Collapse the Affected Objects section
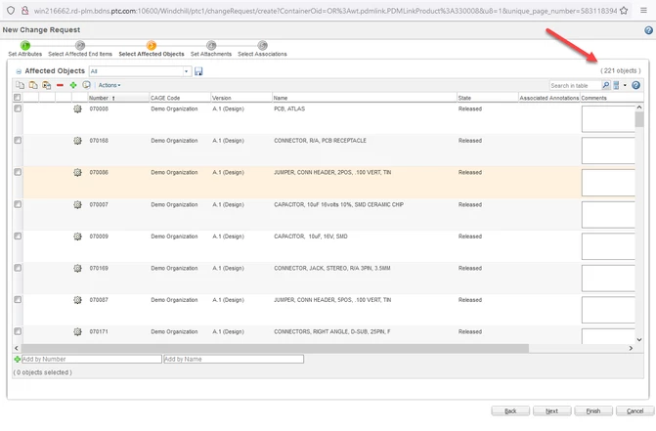Screen dimensions: 656x431 coord(19,71)
